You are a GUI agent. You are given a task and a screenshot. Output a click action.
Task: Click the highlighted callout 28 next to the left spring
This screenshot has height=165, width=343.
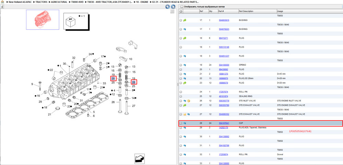pos(113,79)
